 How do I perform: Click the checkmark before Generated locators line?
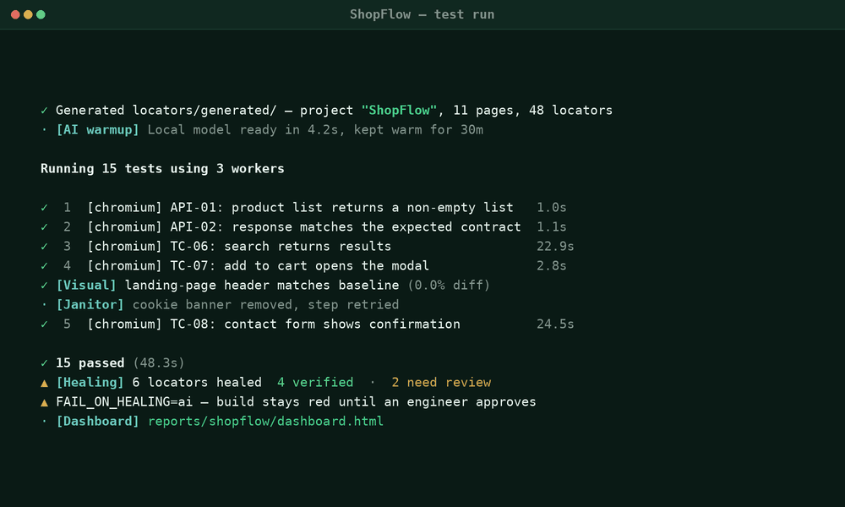tap(44, 111)
